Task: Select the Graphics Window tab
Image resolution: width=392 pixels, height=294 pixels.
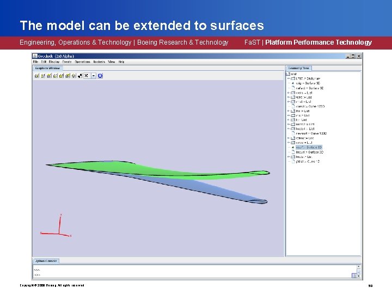Action: tap(47, 68)
